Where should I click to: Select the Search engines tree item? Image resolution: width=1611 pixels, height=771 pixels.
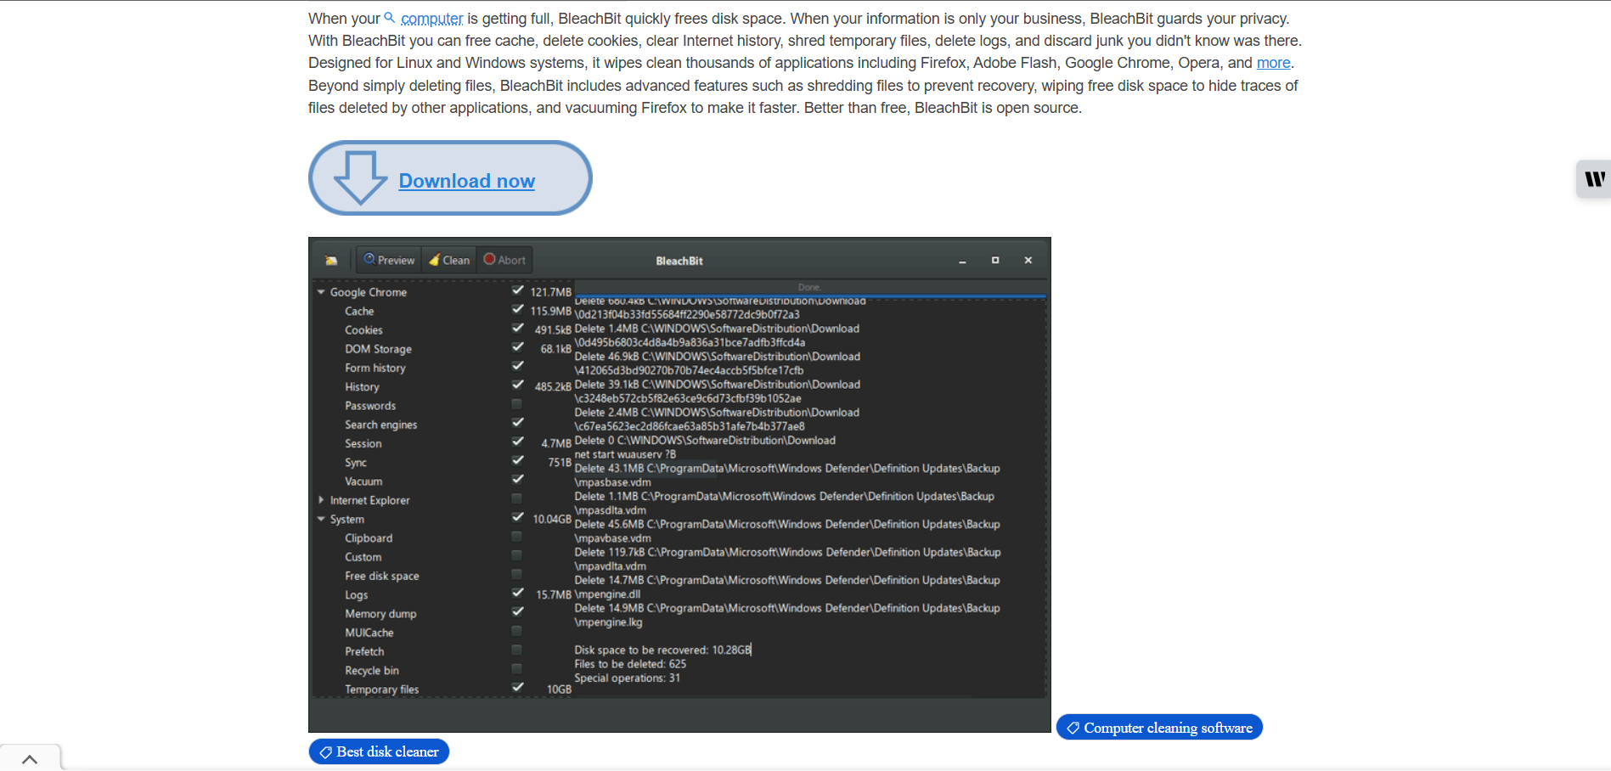380,425
